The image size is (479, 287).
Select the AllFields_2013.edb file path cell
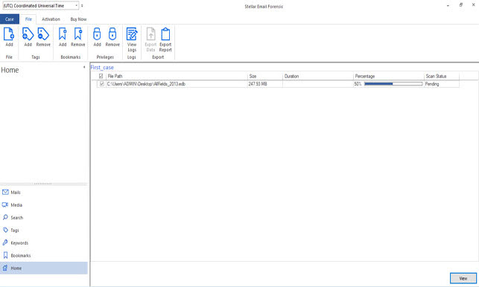[x=177, y=84]
